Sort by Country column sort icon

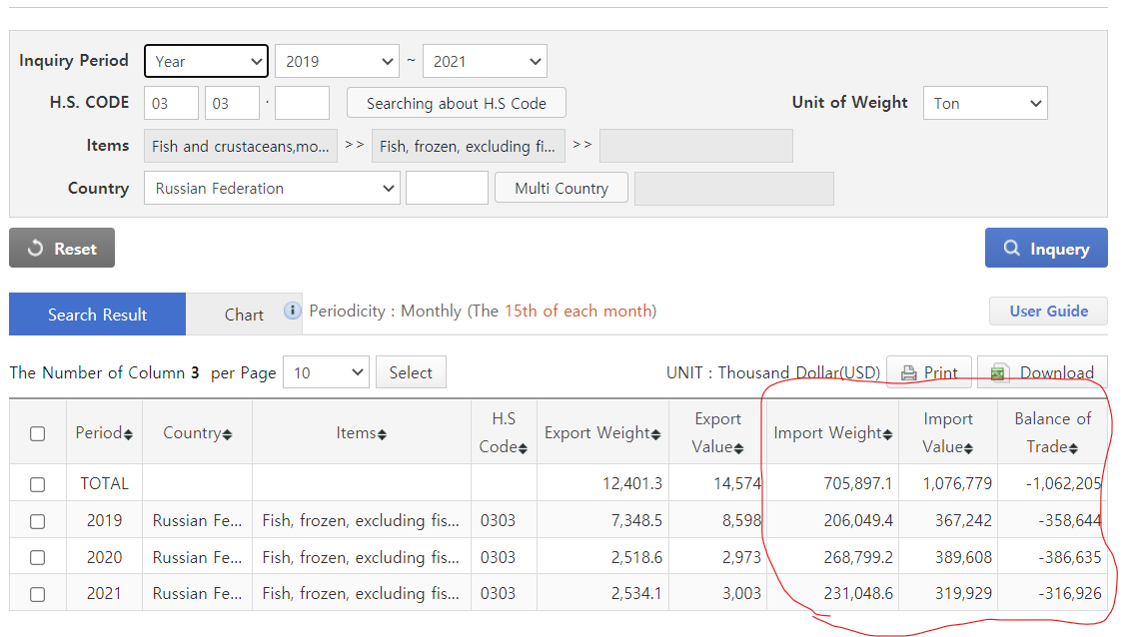click(227, 434)
